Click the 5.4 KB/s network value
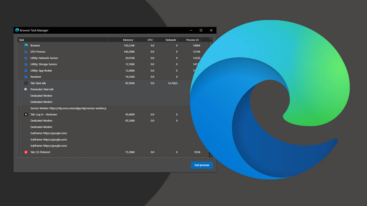 [173, 83]
